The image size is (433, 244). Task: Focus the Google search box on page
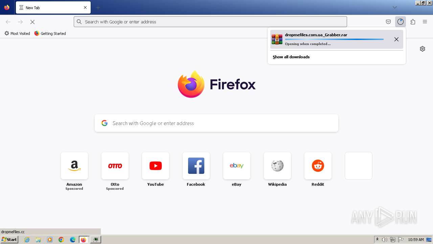pyautogui.click(x=216, y=123)
